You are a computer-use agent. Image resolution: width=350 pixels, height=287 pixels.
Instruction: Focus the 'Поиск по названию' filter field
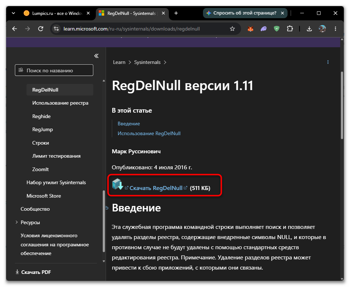pyautogui.click(x=54, y=70)
